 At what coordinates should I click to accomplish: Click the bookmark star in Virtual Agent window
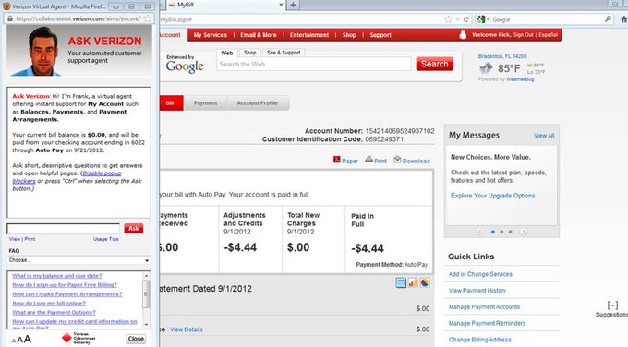(x=148, y=18)
